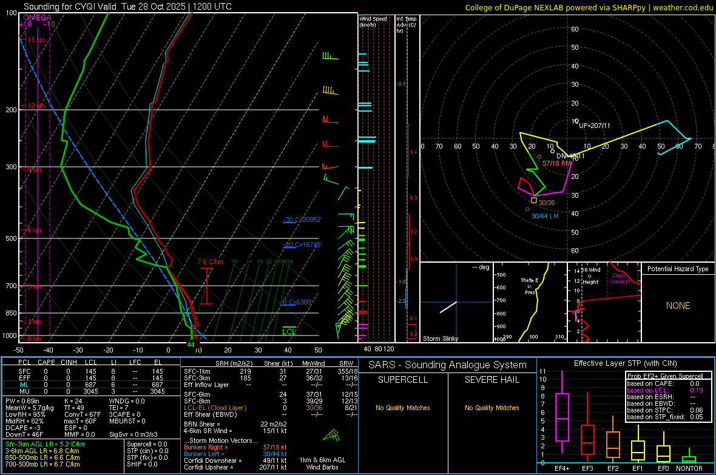Click the 'BRN Shear =' line
The height and width of the screenshot is (475, 716).
[x=235, y=424]
